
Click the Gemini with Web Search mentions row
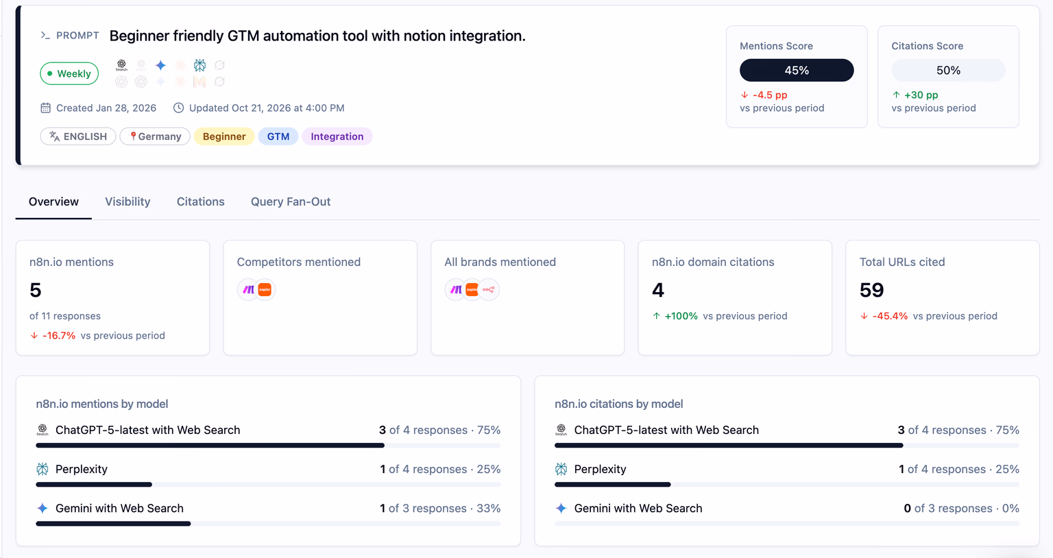tap(268, 513)
